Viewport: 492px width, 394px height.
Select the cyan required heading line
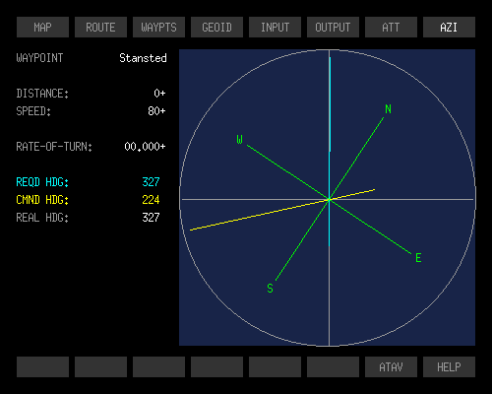(330, 152)
